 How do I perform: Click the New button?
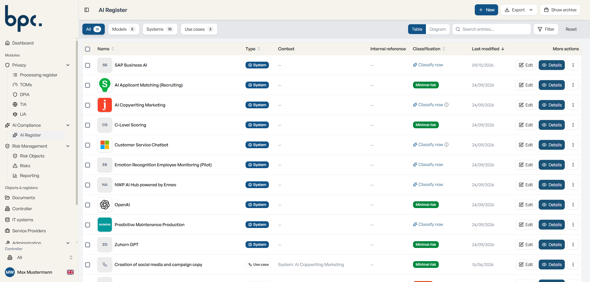[486, 10]
